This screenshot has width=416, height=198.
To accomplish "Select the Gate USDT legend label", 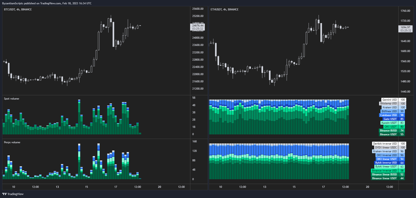I will tap(390, 119).
